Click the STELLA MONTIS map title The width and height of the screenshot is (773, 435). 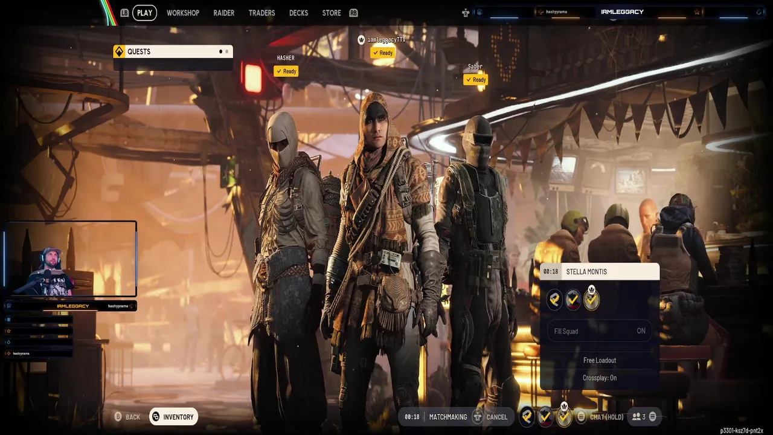(x=586, y=271)
